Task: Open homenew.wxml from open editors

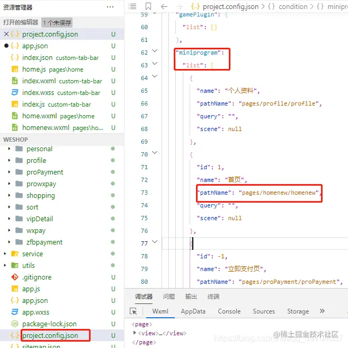Action: click(x=63, y=127)
